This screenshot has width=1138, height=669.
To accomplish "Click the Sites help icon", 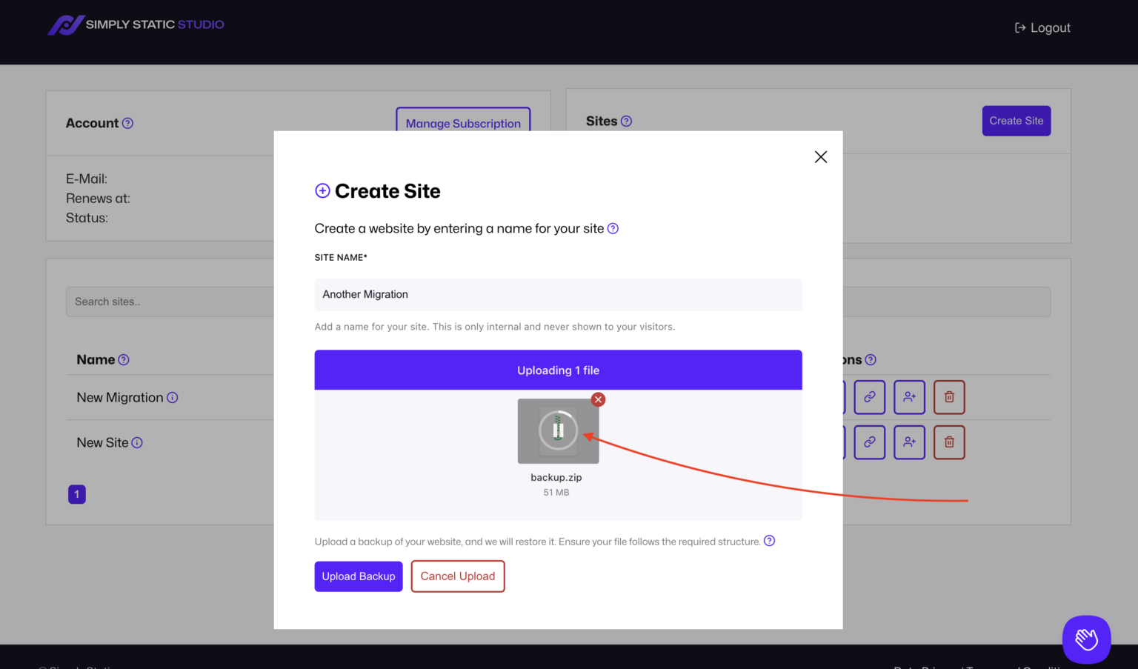I will pyautogui.click(x=626, y=122).
